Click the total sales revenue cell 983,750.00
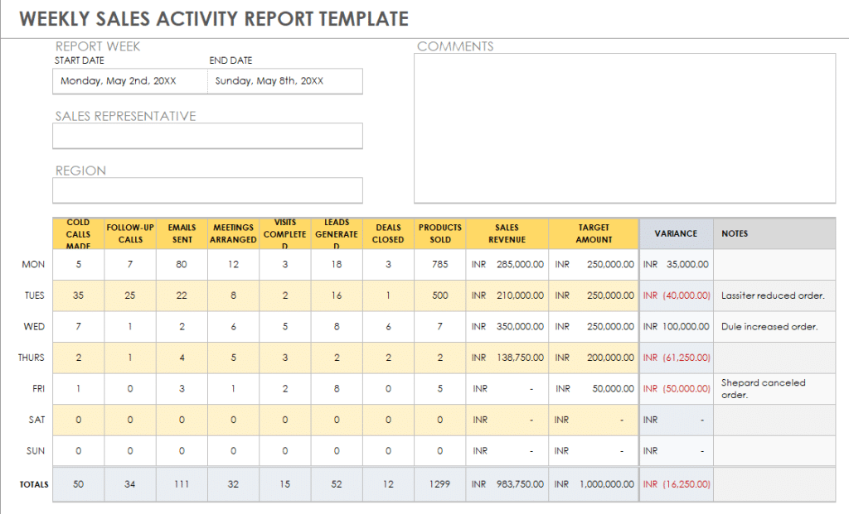 506,483
